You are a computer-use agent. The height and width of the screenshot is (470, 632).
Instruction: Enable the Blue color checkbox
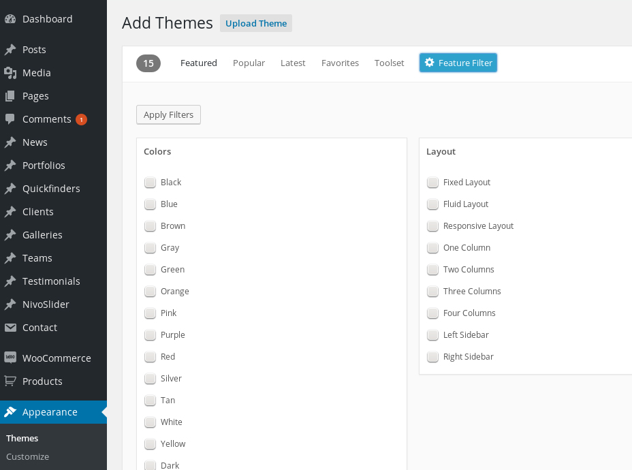click(x=150, y=204)
